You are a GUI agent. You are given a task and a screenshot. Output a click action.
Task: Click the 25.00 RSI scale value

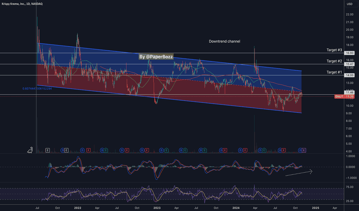[349, 201]
